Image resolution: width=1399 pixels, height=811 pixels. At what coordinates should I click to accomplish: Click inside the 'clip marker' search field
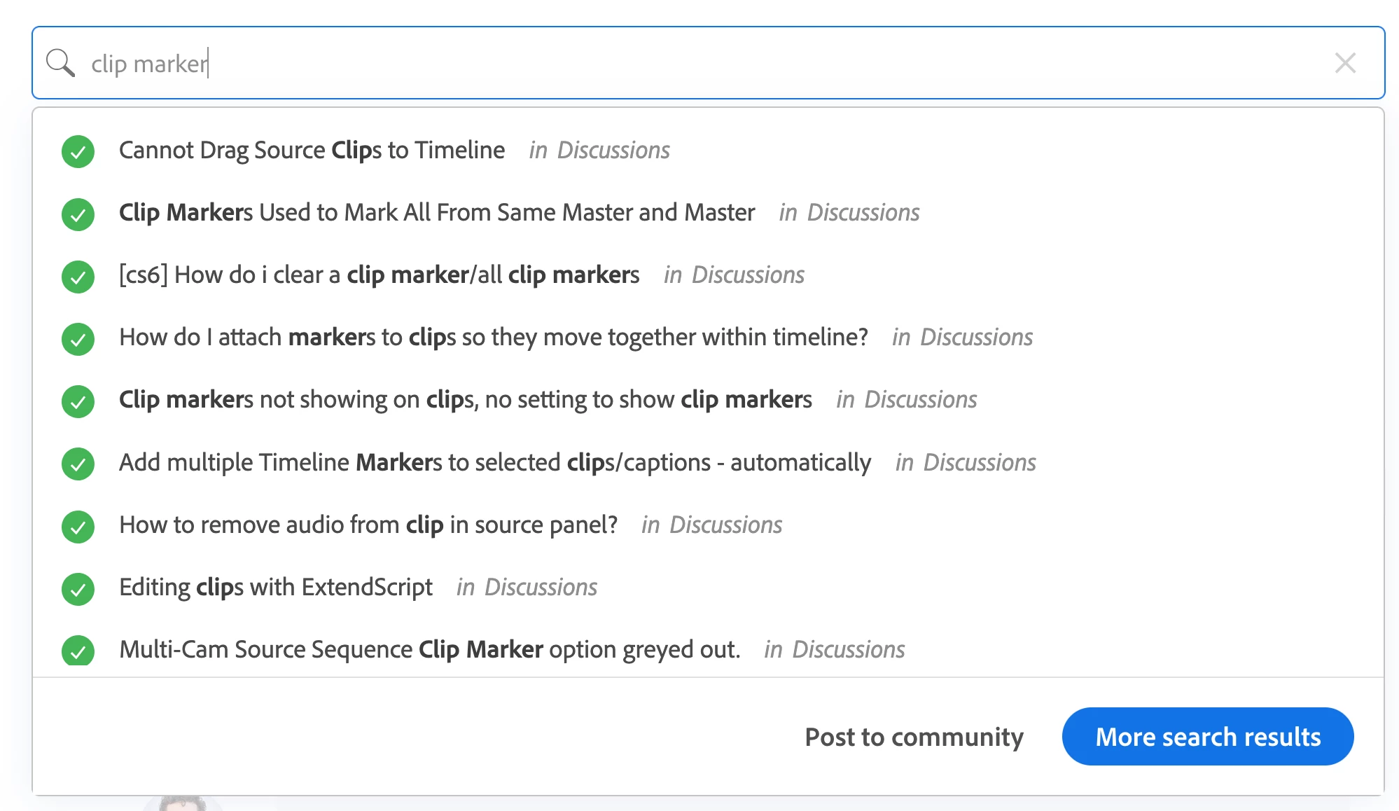(x=700, y=63)
